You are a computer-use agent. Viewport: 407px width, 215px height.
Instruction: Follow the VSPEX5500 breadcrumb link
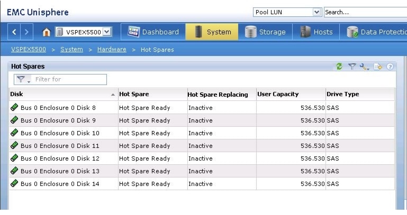click(29, 49)
